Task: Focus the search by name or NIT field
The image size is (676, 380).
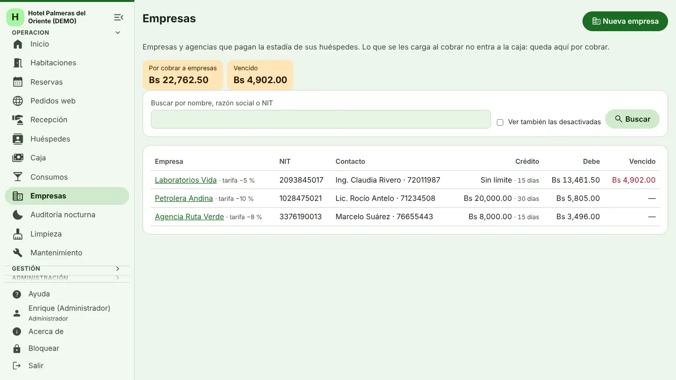Action: tap(321, 119)
